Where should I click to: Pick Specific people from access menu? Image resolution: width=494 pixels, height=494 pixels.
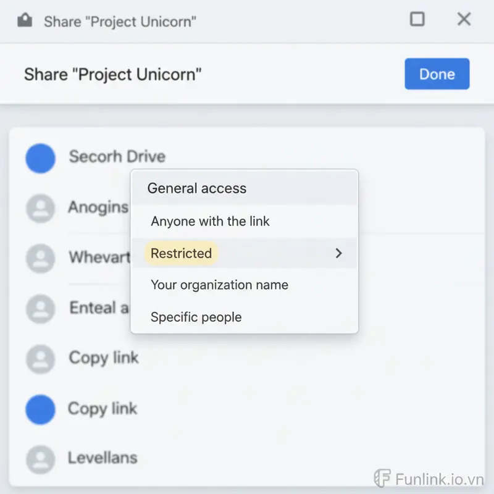click(196, 317)
